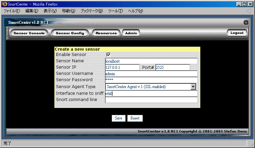Viewport: 255px width, 148px height.
Task: Click the Sensor Username field
Action: pyautogui.click(x=151, y=74)
